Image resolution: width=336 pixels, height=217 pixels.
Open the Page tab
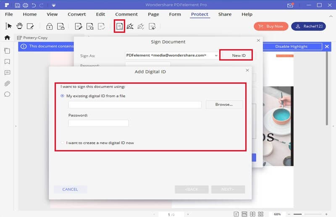tap(153, 14)
